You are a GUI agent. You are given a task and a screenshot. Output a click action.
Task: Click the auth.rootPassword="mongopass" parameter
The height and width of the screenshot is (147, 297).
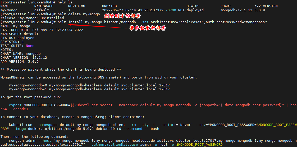236,22
